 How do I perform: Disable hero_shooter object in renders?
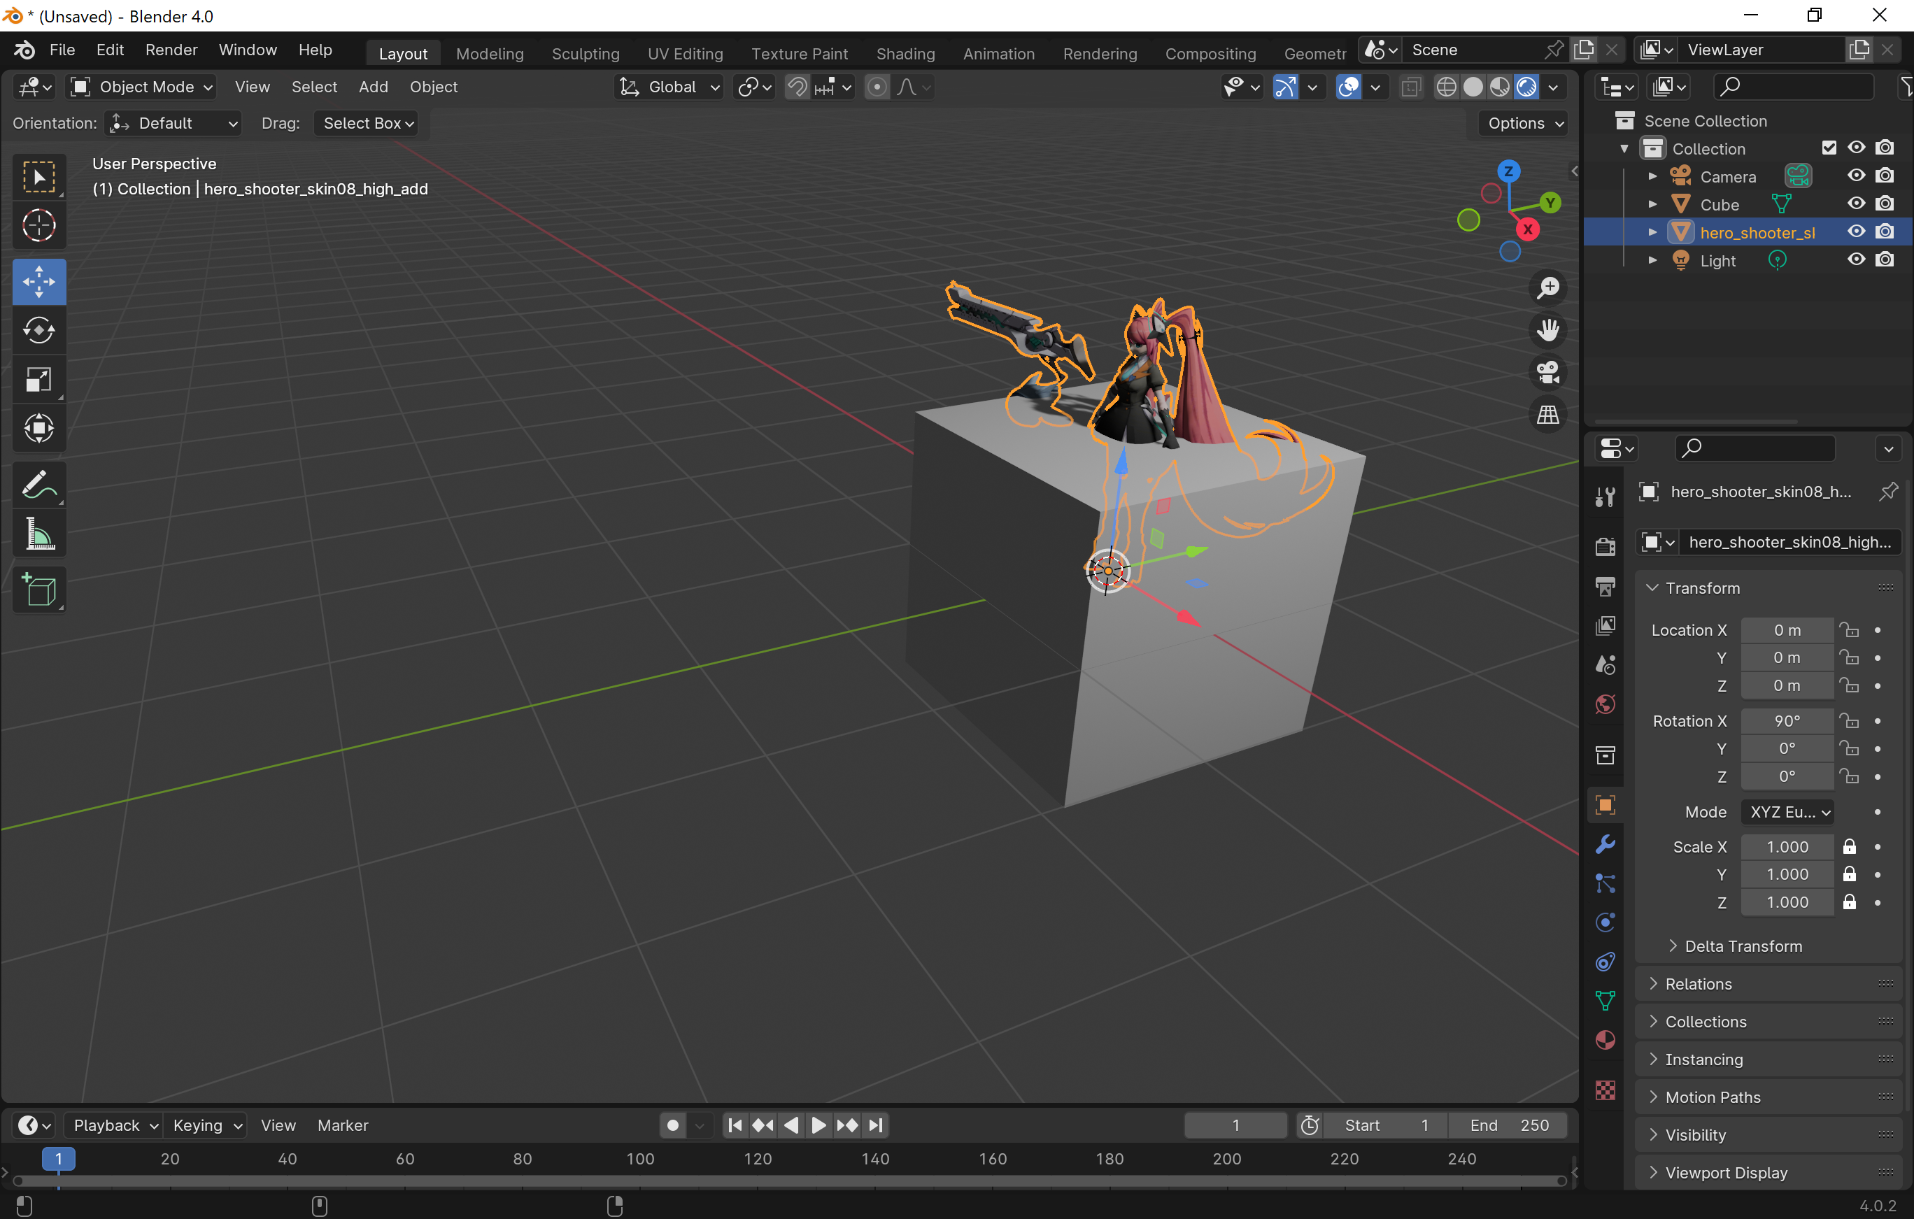(1885, 231)
